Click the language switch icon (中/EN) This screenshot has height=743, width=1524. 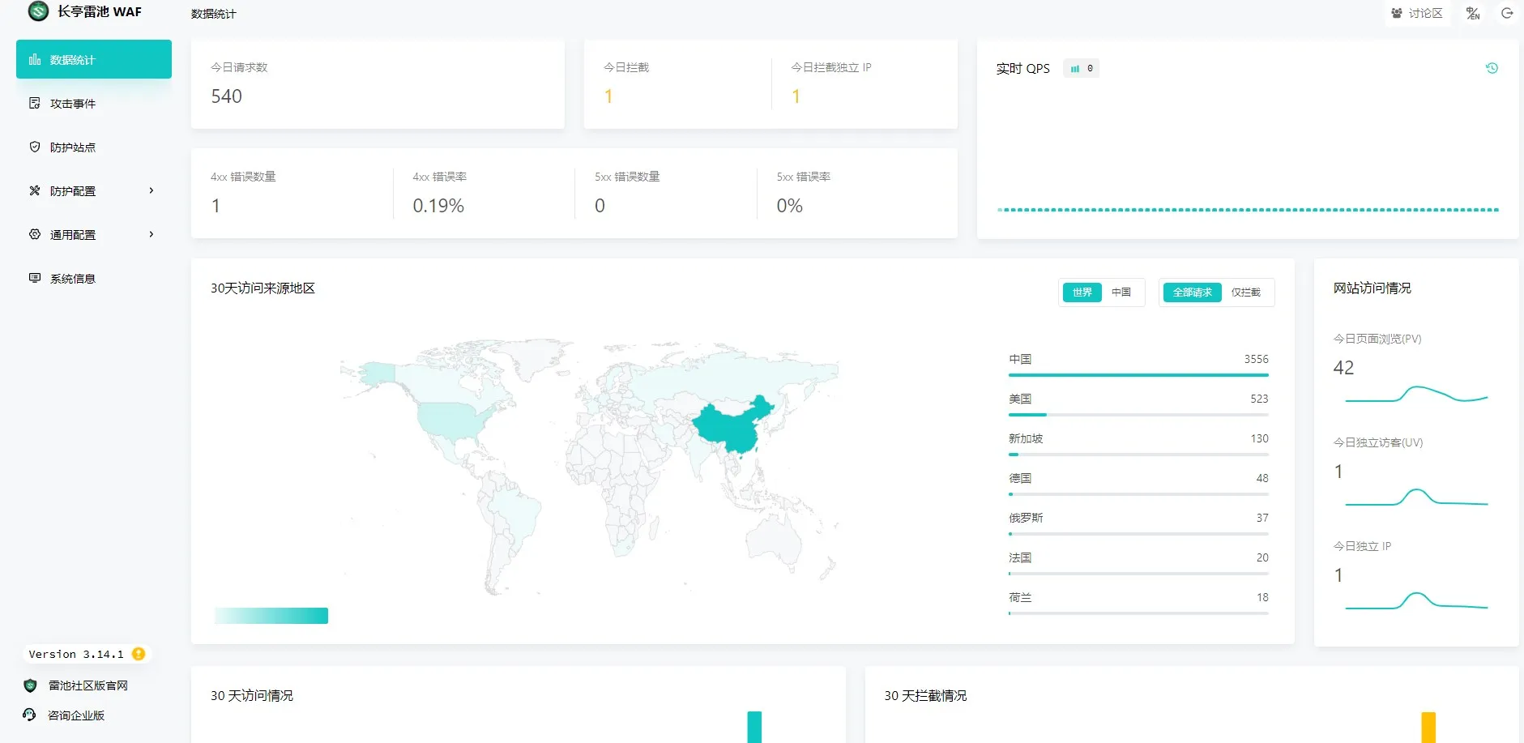(x=1473, y=13)
